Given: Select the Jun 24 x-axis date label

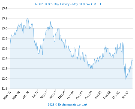Looking at the screenshot, I should pos(25,95).
